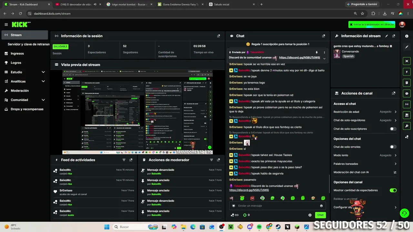Click the info icon in the right rail
This screenshot has width=413, height=232.
pos(407,36)
